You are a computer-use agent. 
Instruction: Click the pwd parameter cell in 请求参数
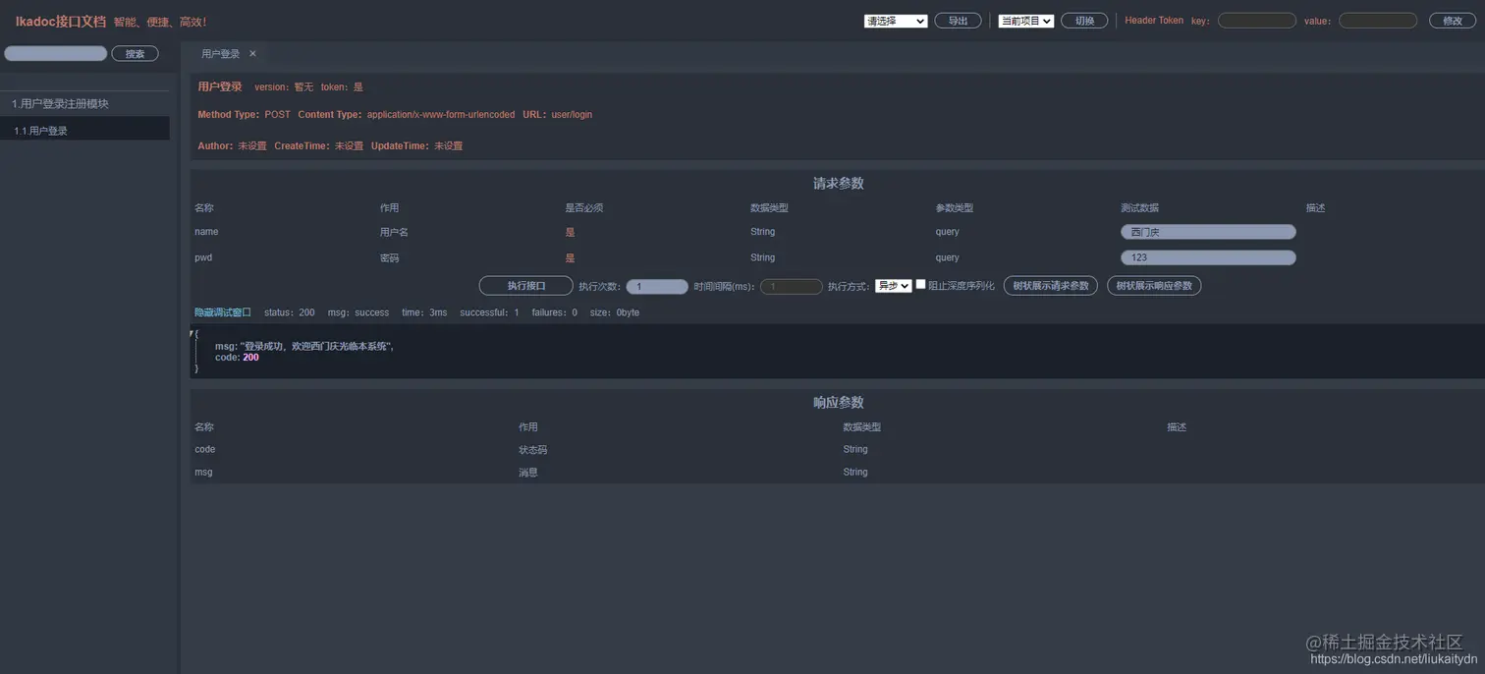pos(203,257)
